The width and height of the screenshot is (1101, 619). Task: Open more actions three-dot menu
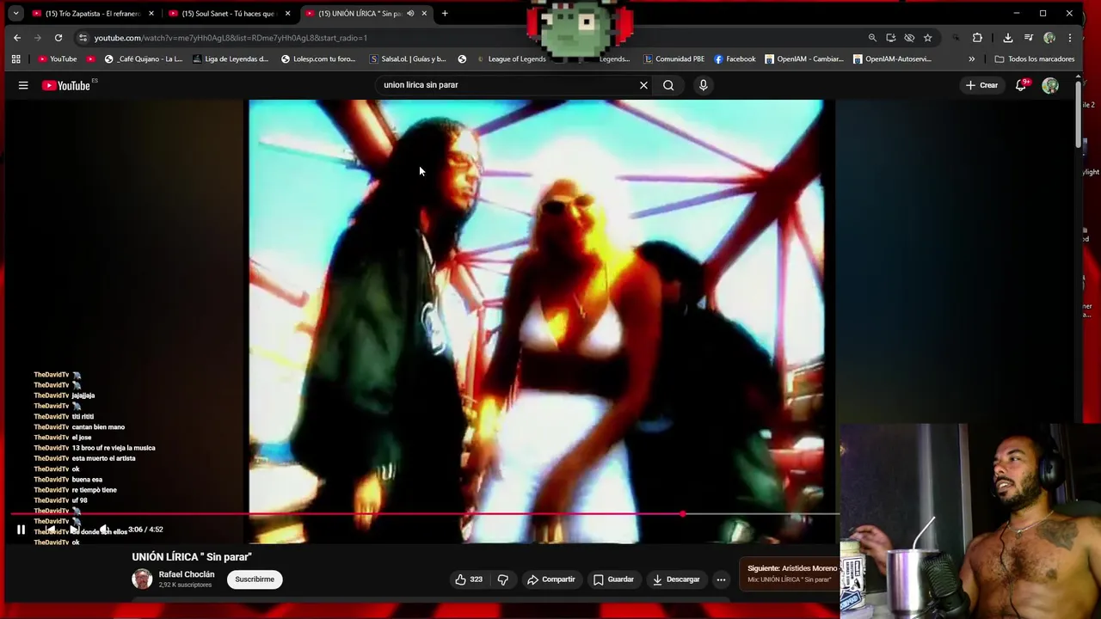click(x=721, y=579)
